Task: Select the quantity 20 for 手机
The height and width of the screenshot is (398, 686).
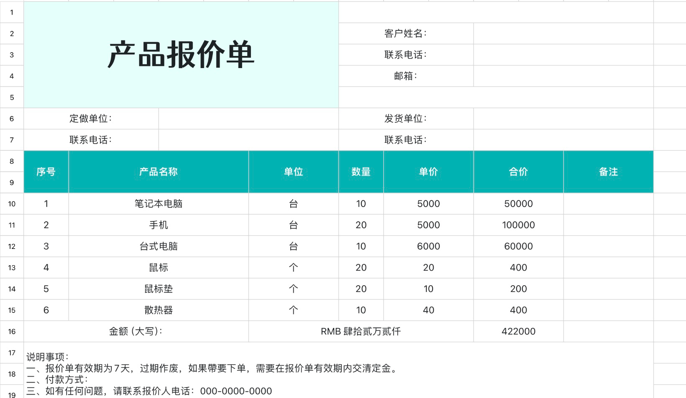Action: (361, 225)
